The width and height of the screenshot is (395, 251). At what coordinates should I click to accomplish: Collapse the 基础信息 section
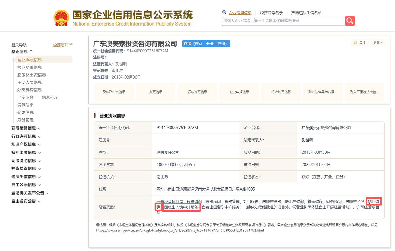coord(22,52)
